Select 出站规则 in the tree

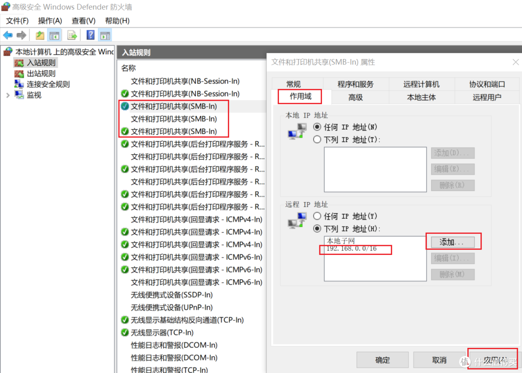tap(41, 74)
